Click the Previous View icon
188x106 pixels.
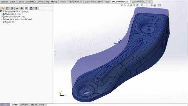pyautogui.click(x=128, y=5)
